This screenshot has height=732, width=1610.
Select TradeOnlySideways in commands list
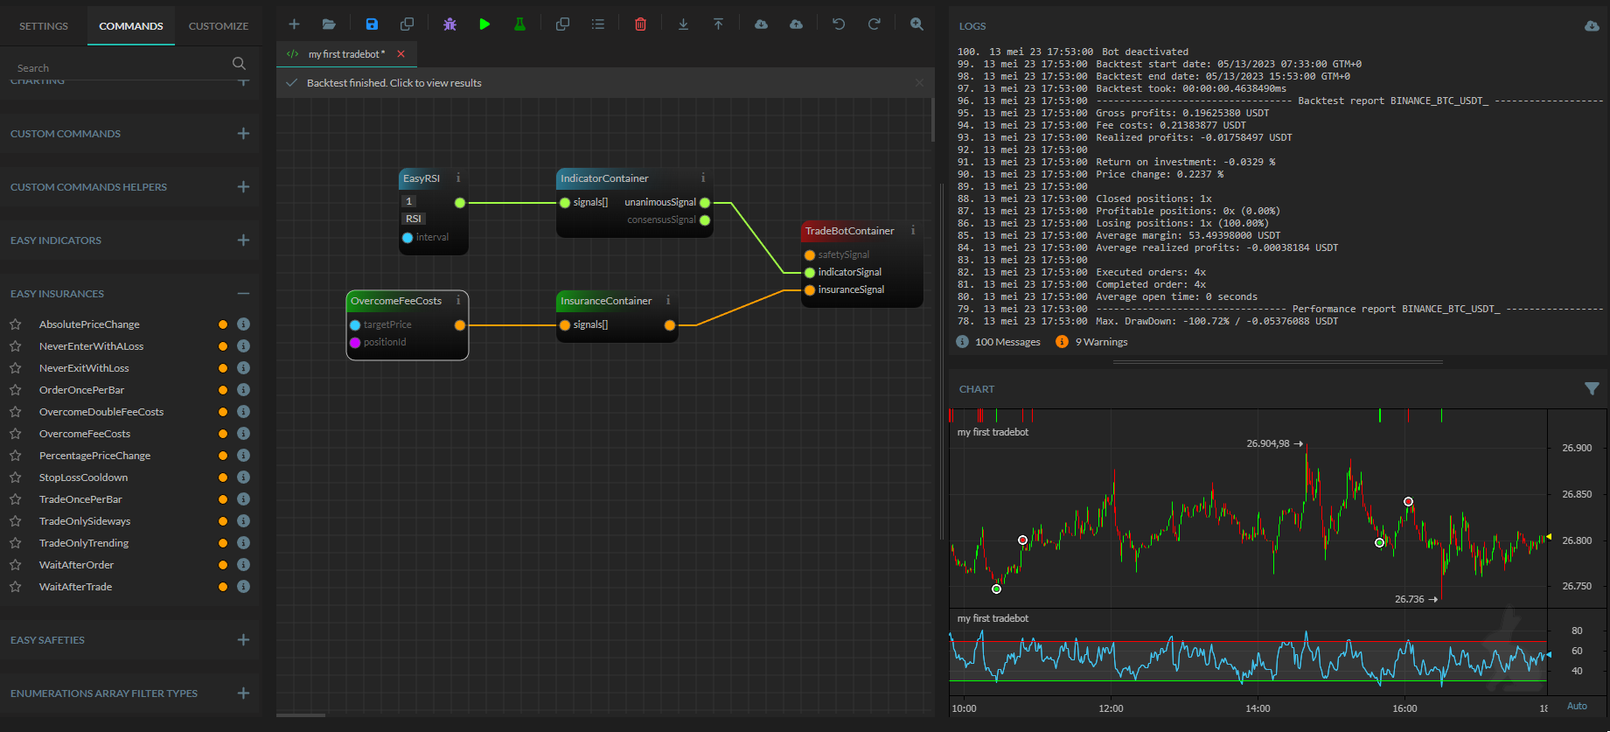pos(85,521)
